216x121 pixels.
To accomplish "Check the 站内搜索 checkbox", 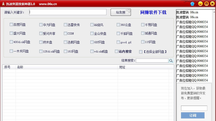I will 116,51.
